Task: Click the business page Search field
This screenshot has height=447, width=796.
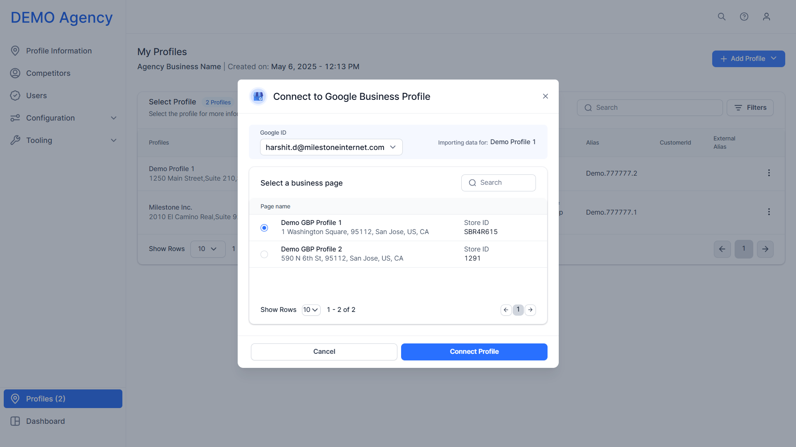Action: (x=498, y=183)
